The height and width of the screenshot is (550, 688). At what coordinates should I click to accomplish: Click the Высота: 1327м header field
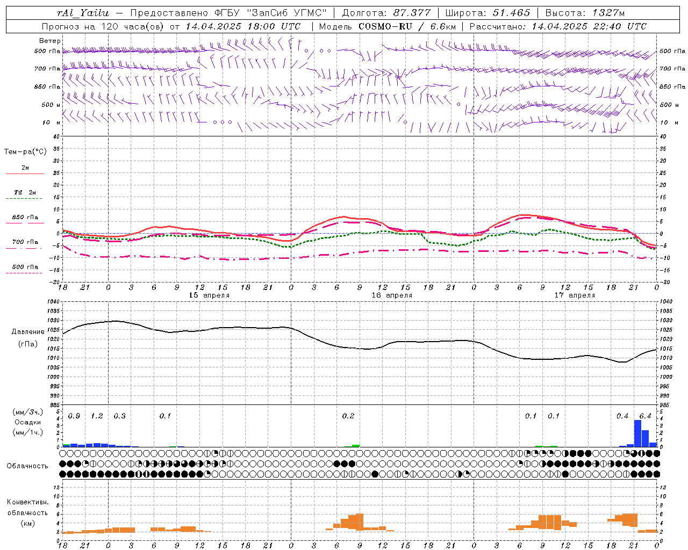tap(585, 13)
